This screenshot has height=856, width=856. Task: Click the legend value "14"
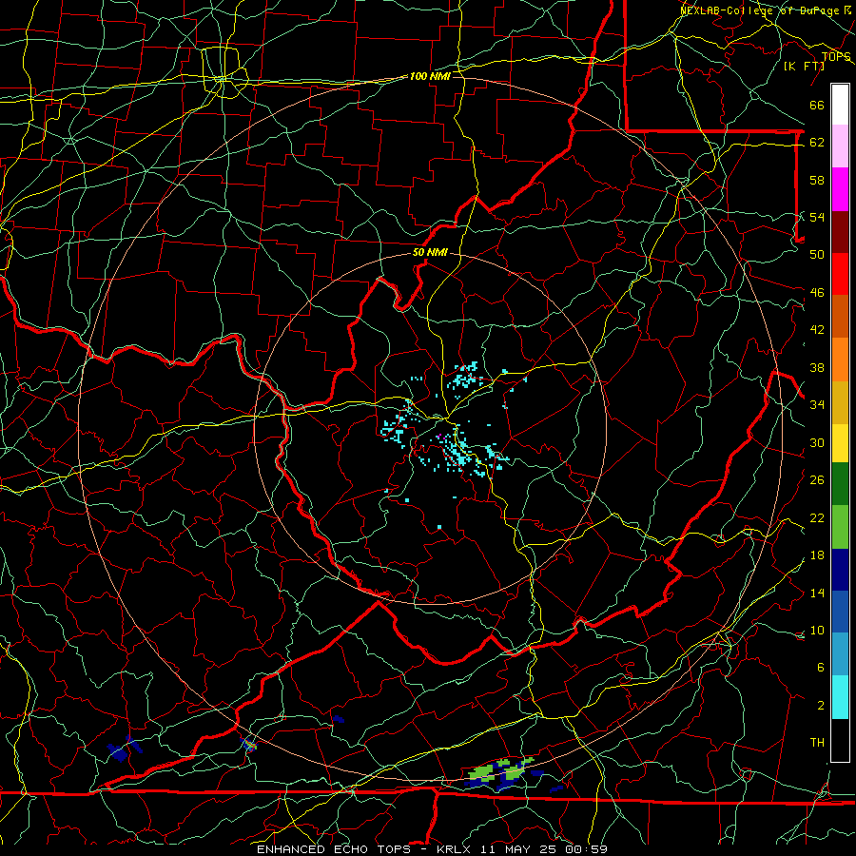tap(817, 593)
